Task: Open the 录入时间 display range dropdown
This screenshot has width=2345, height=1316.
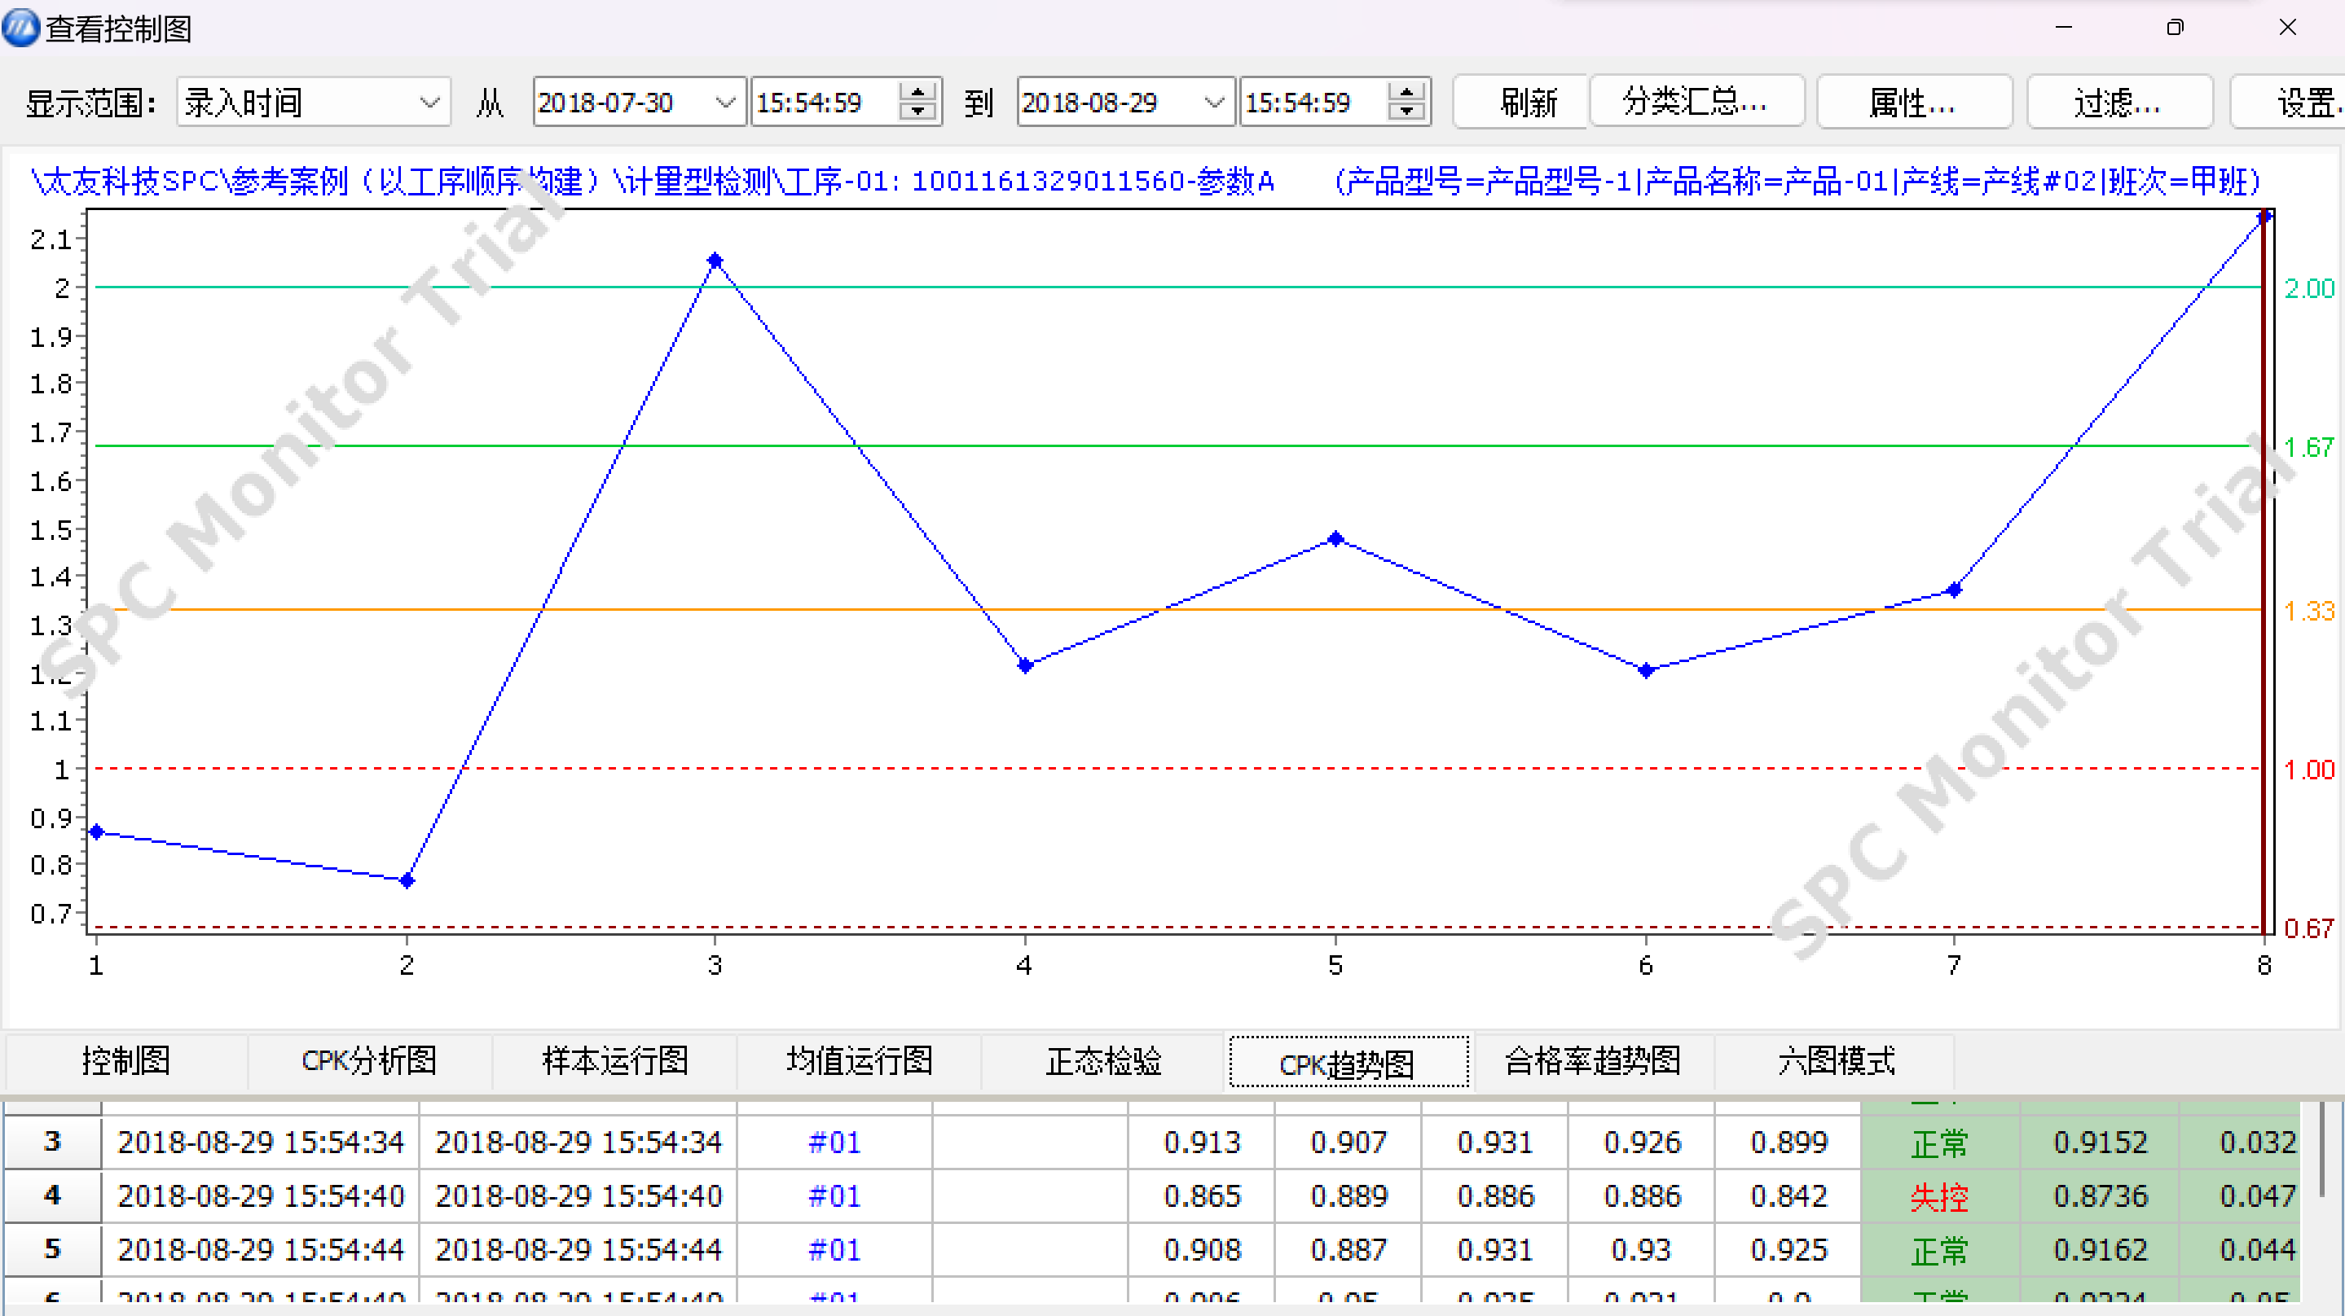Action: click(x=429, y=102)
